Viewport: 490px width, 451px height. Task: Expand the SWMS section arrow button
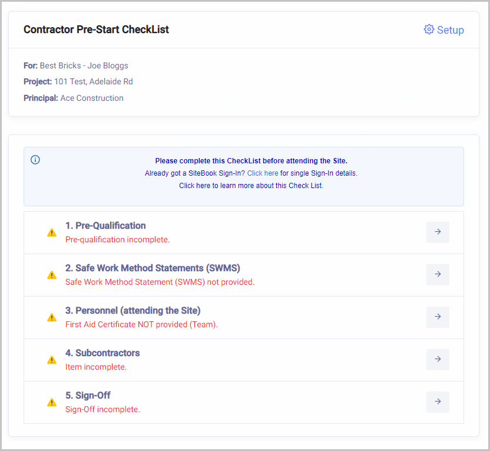tap(438, 275)
